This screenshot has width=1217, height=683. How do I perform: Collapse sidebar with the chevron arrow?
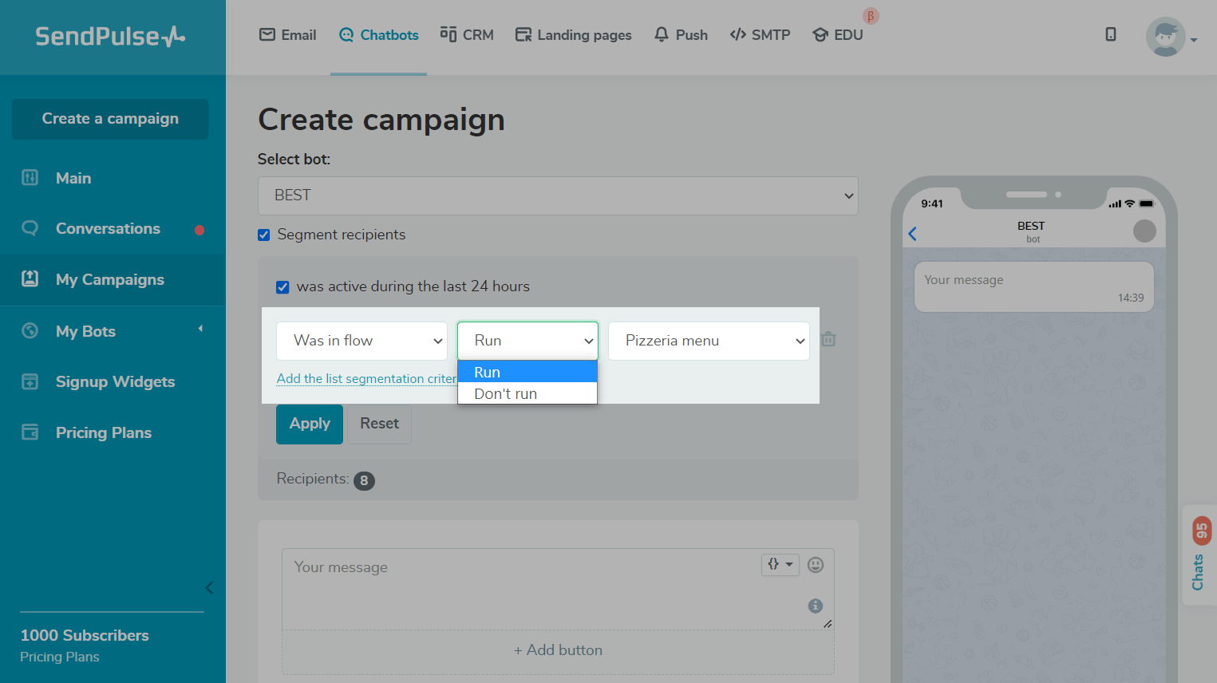(209, 588)
